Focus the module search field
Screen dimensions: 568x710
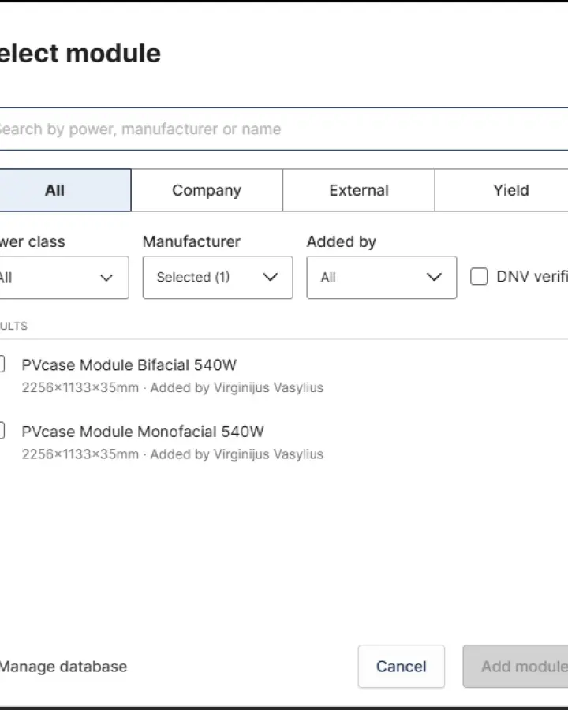click(x=283, y=129)
